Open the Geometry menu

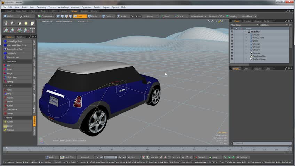click(41, 7)
